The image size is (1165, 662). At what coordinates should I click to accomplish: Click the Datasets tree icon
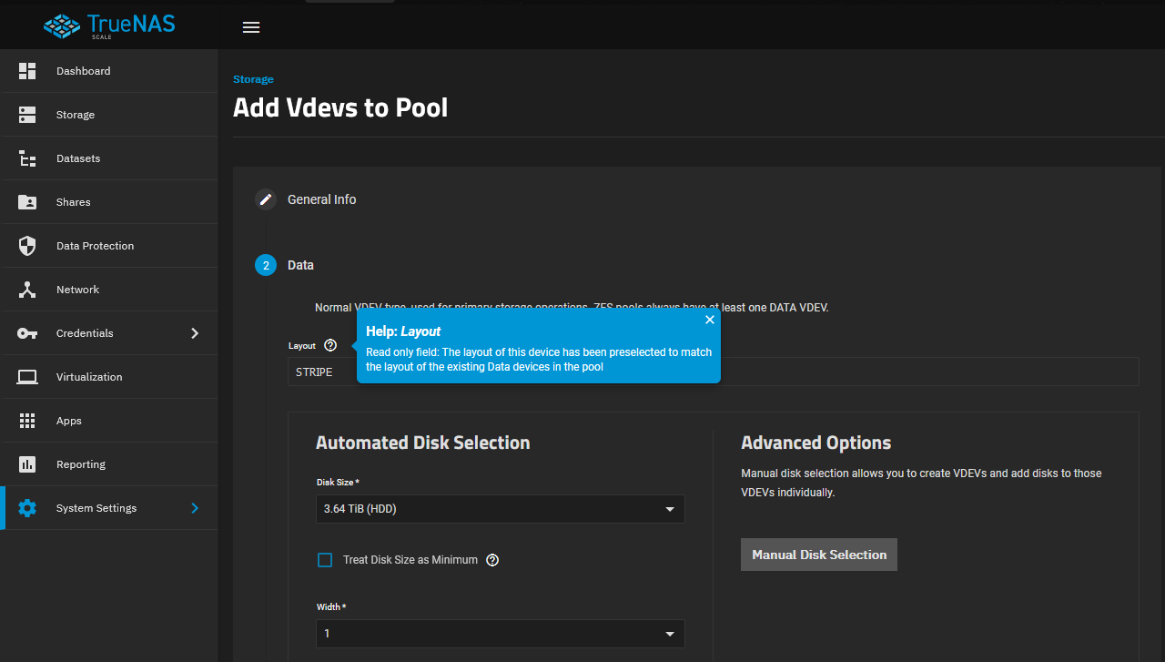click(x=27, y=158)
